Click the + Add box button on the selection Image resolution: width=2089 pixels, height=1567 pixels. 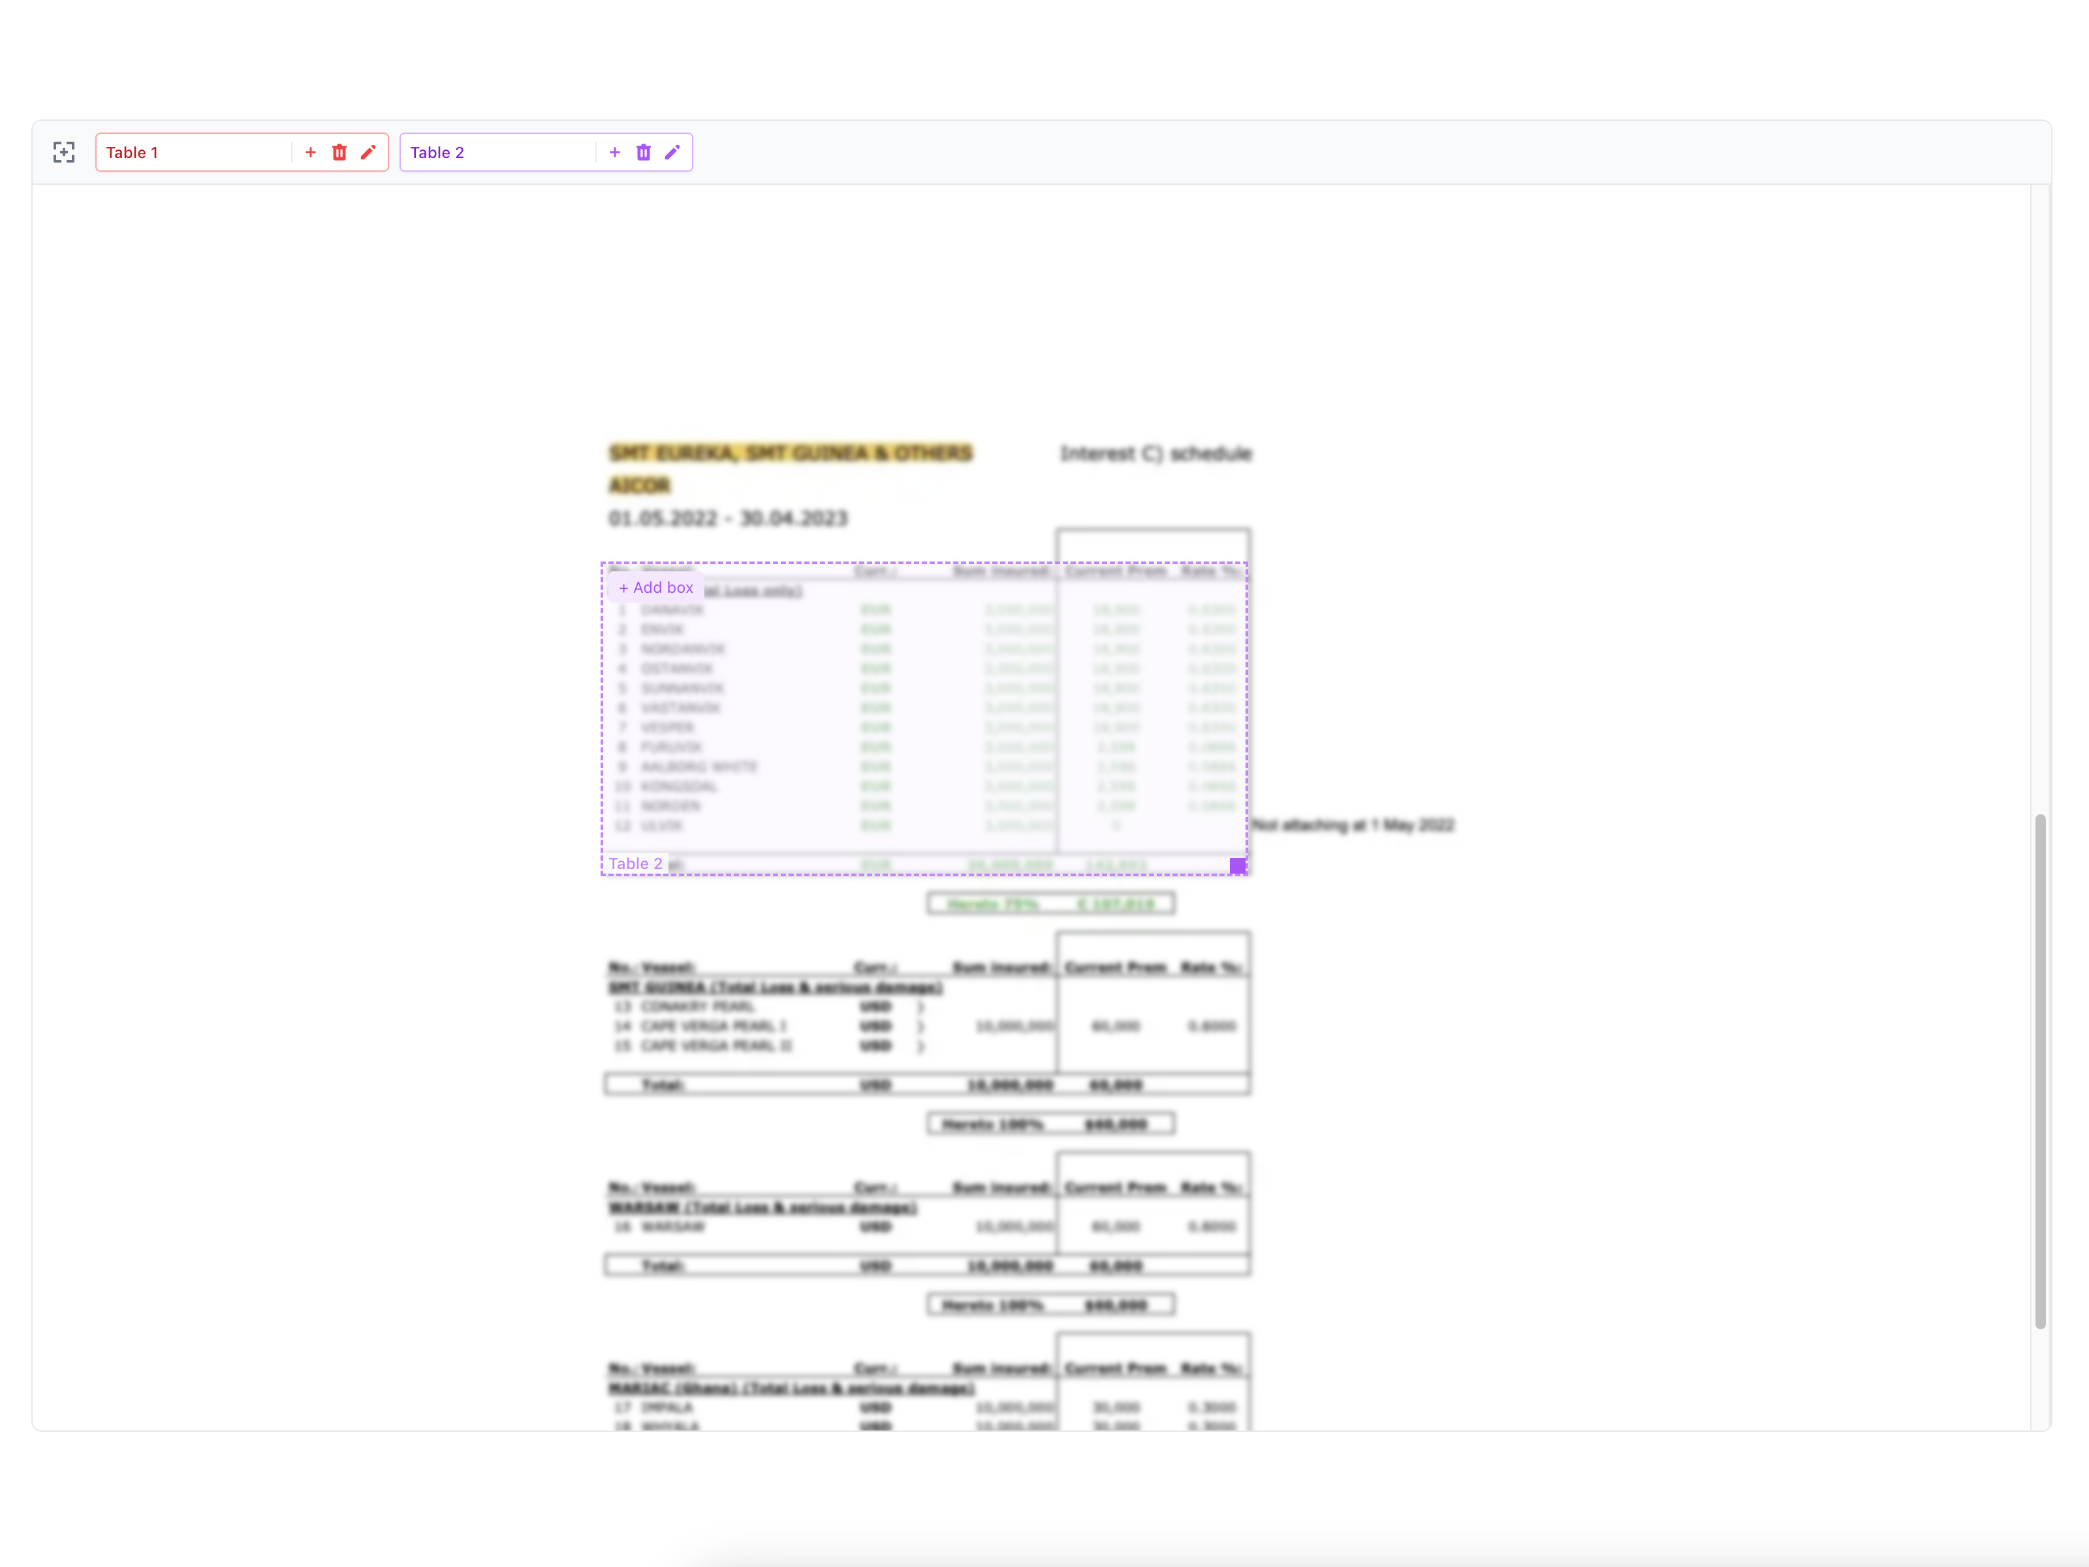[x=655, y=586]
